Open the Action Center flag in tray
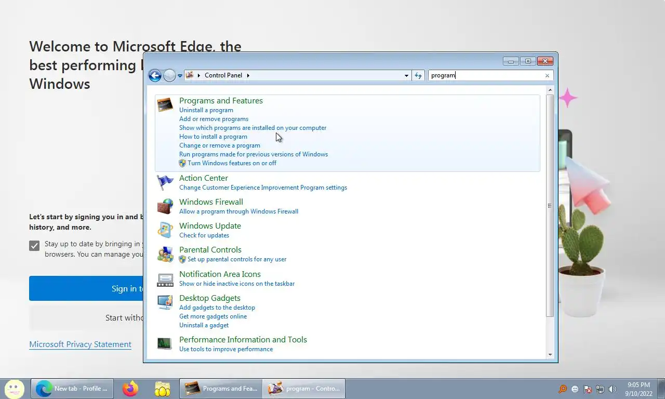Screen dimensions: 665x399 tap(588, 389)
